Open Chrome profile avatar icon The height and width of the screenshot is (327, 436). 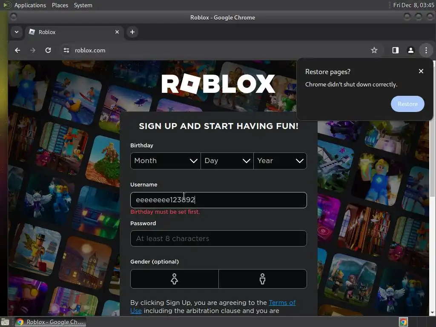(x=411, y=50)
